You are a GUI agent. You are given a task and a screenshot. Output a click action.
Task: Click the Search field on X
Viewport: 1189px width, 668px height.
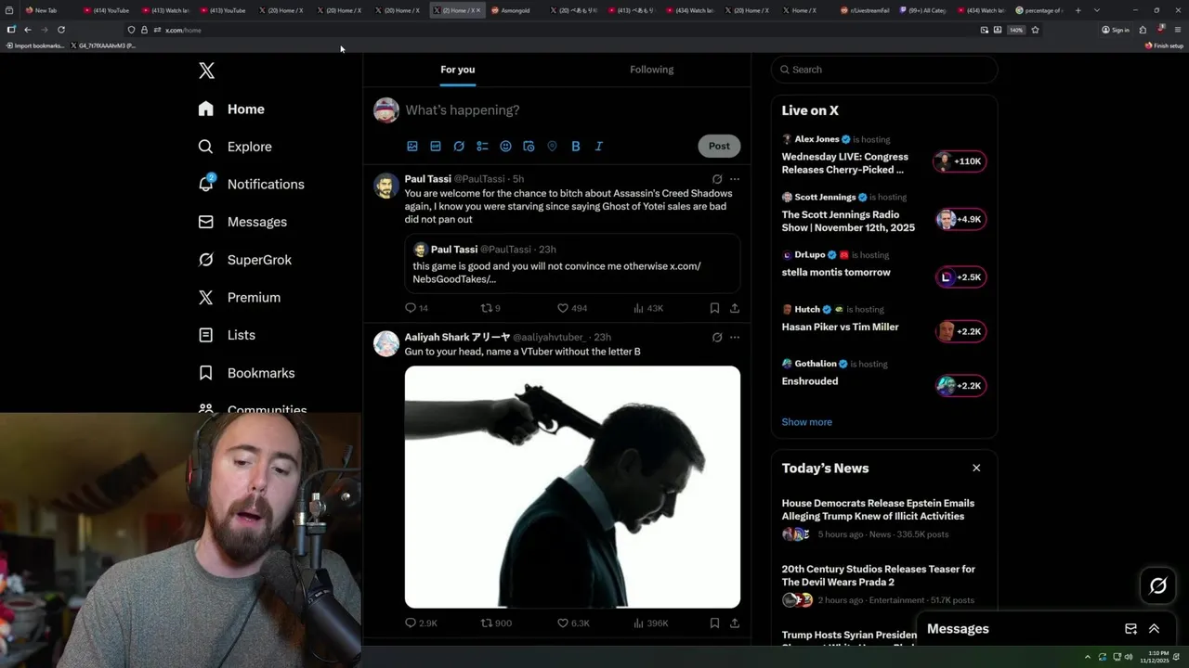[884, 70]
